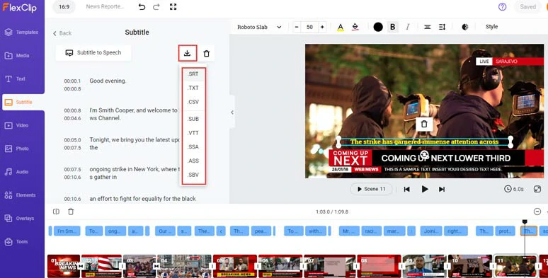Edit the 00:05.0 start time
This screenshot has height=278, width=548.
pos(72,140)
